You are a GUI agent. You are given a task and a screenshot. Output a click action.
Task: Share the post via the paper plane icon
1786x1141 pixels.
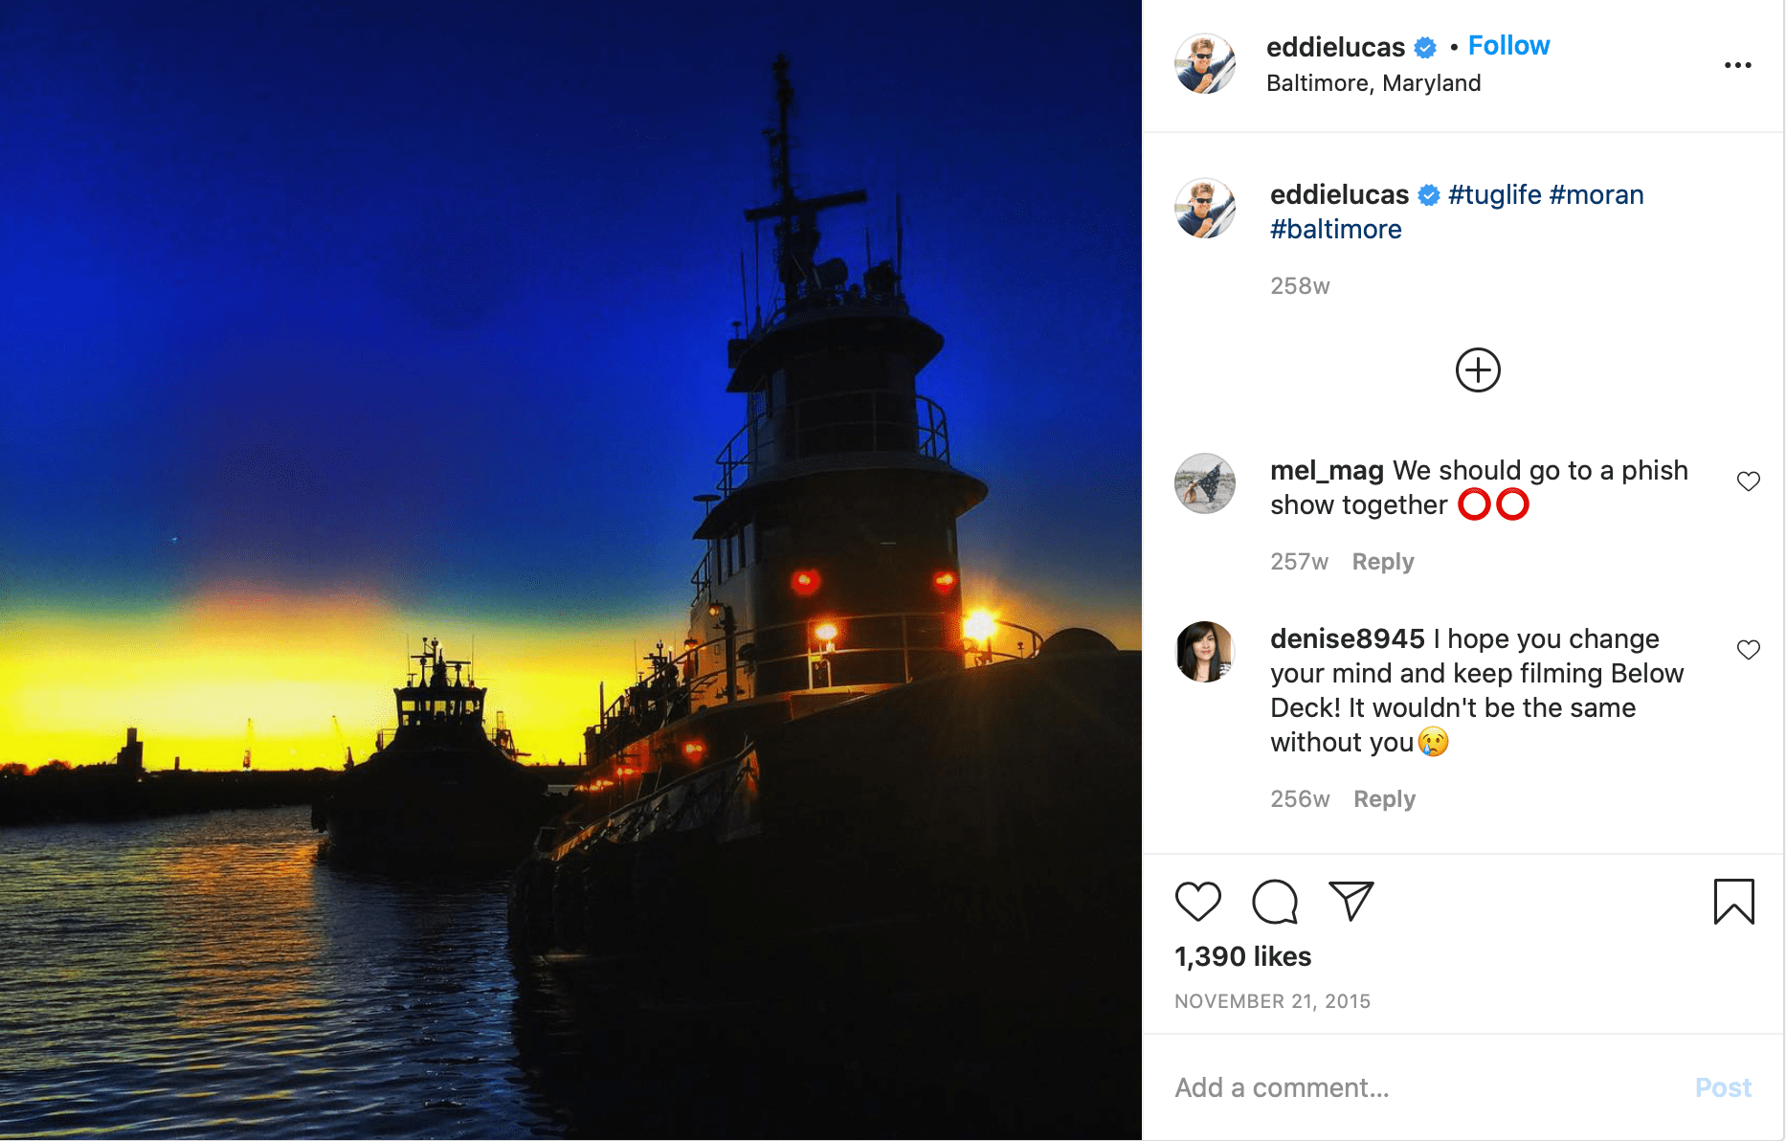tap(1351, 901)
